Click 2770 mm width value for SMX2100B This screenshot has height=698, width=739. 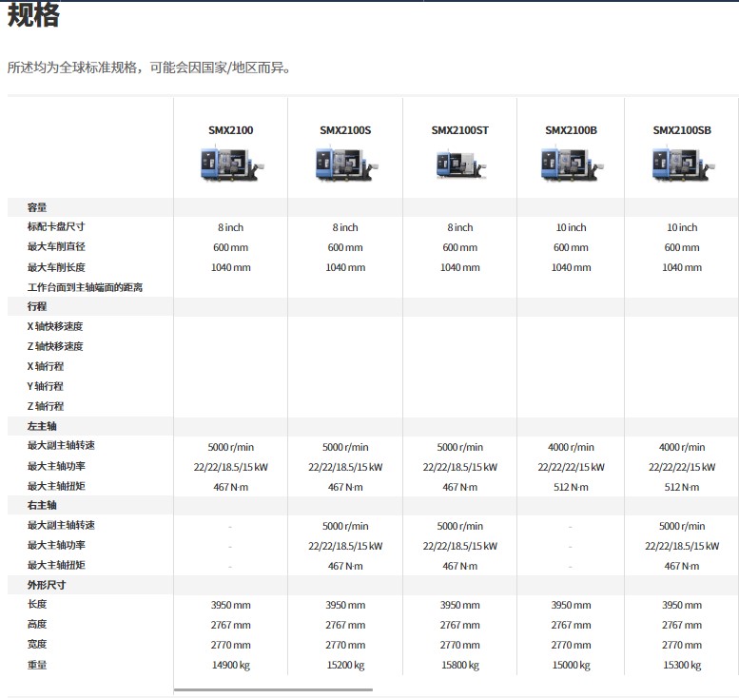(572, 645)
